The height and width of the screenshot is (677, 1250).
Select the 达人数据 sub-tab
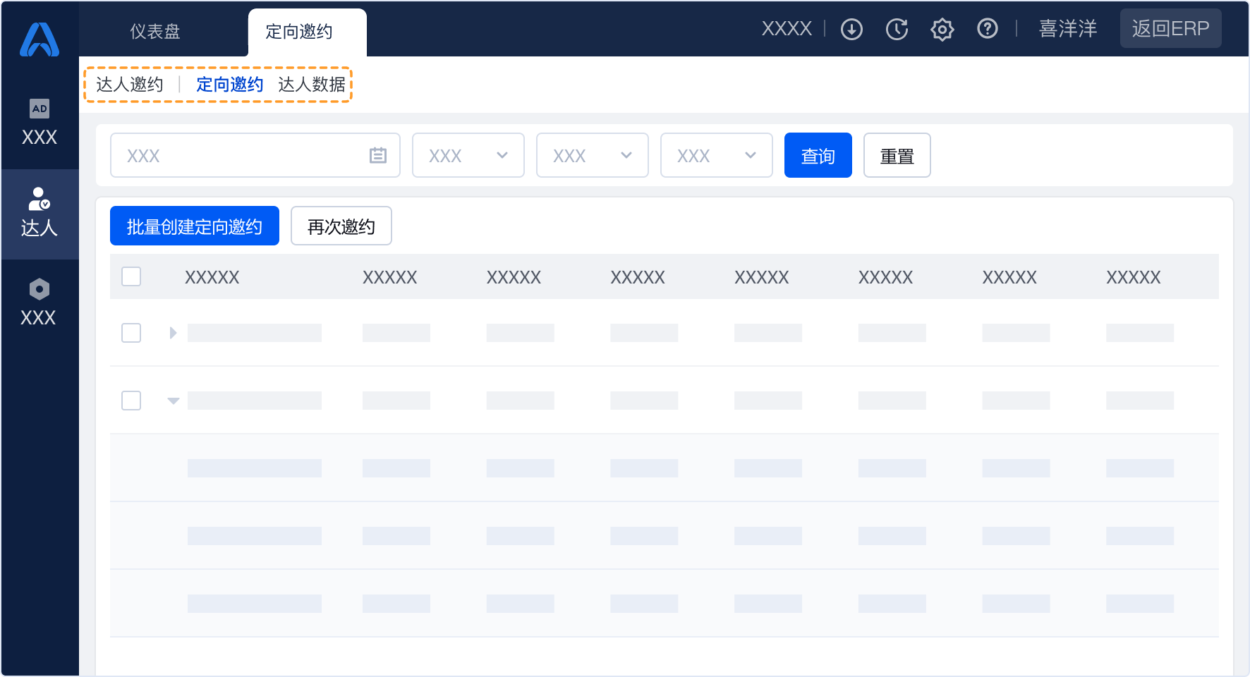point(312,85)
